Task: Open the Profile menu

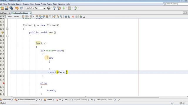Action: [43, 4]
